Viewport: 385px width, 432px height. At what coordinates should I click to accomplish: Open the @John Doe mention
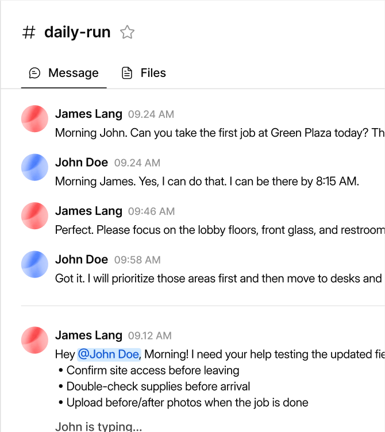109,354
